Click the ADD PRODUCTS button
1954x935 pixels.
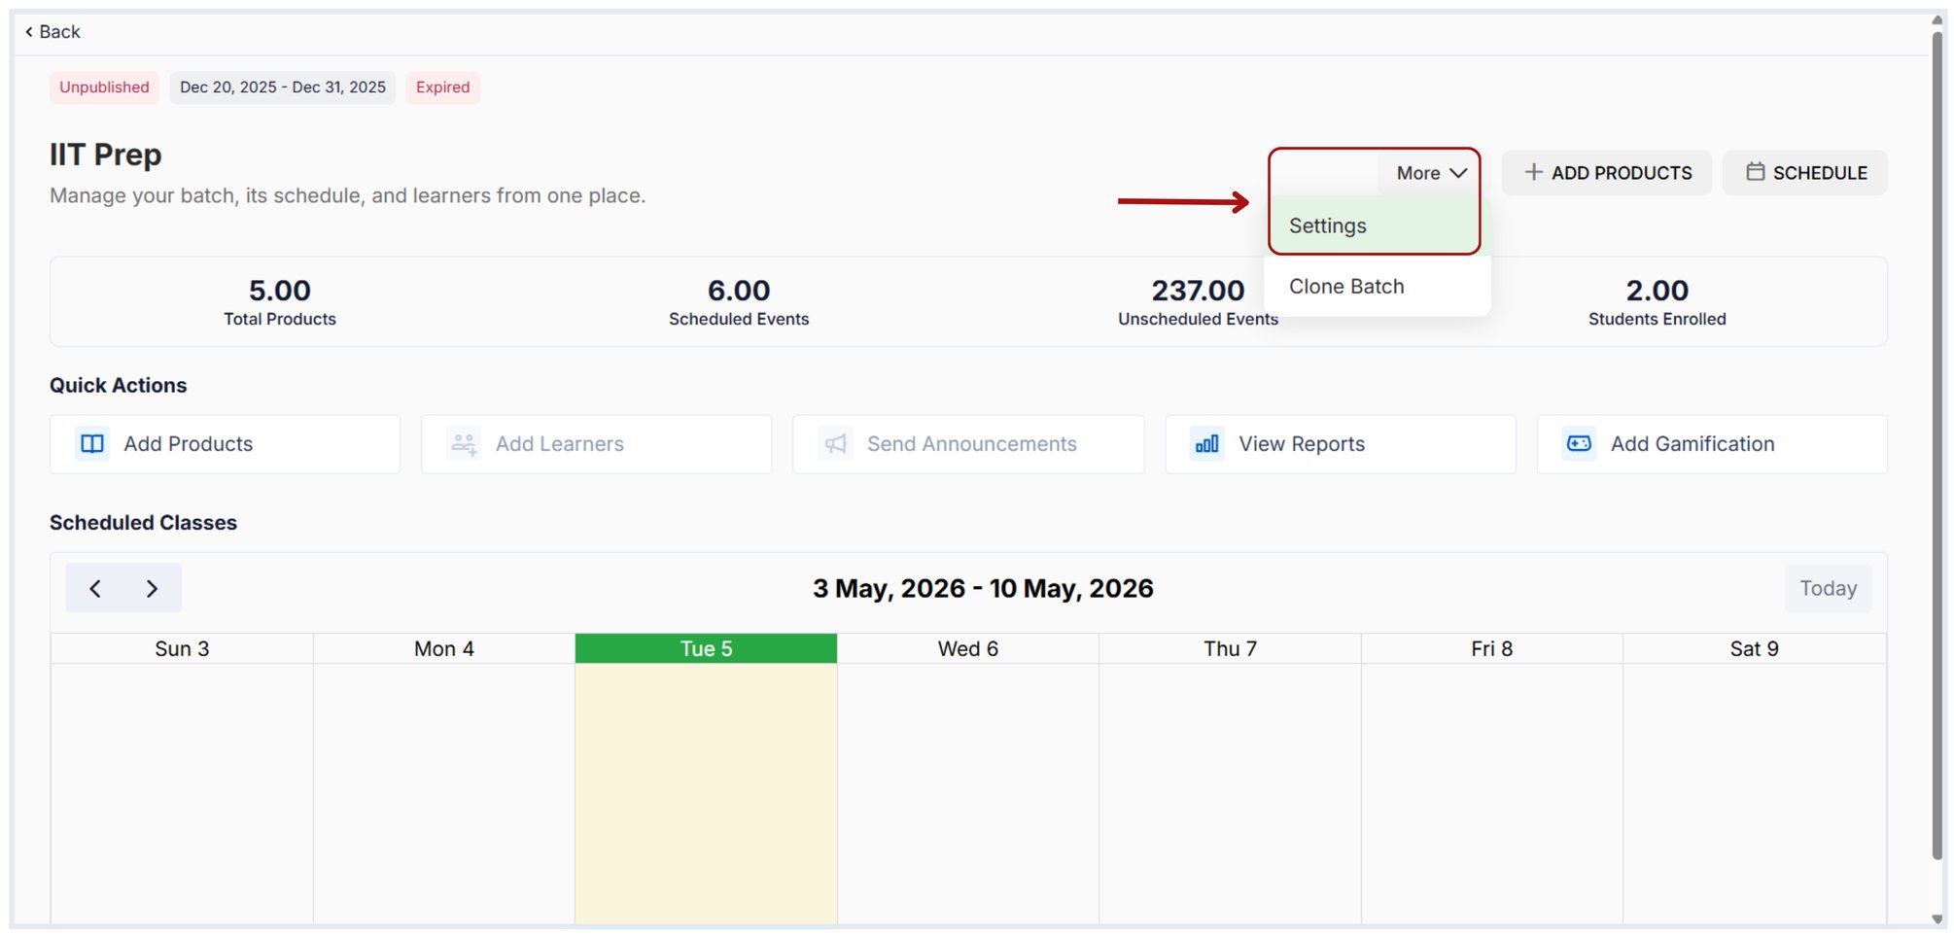click(x=1607, y=173)
